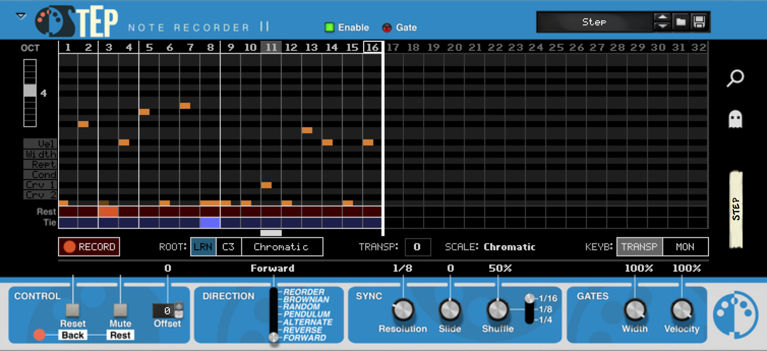The width and height of the screenshot is (767, 351).
Task: Set shuffle switch to 1/4
Action: pos(545,320)
